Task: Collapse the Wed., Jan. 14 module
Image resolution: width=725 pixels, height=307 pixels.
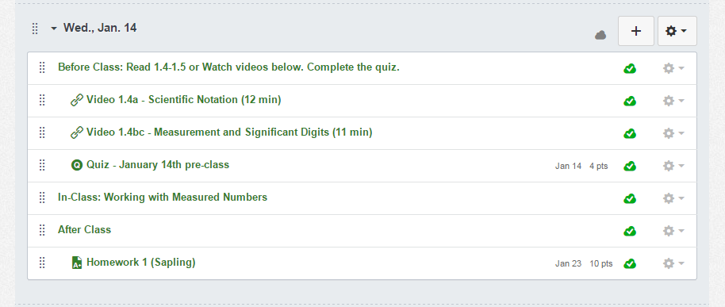Action: [54, 29]
